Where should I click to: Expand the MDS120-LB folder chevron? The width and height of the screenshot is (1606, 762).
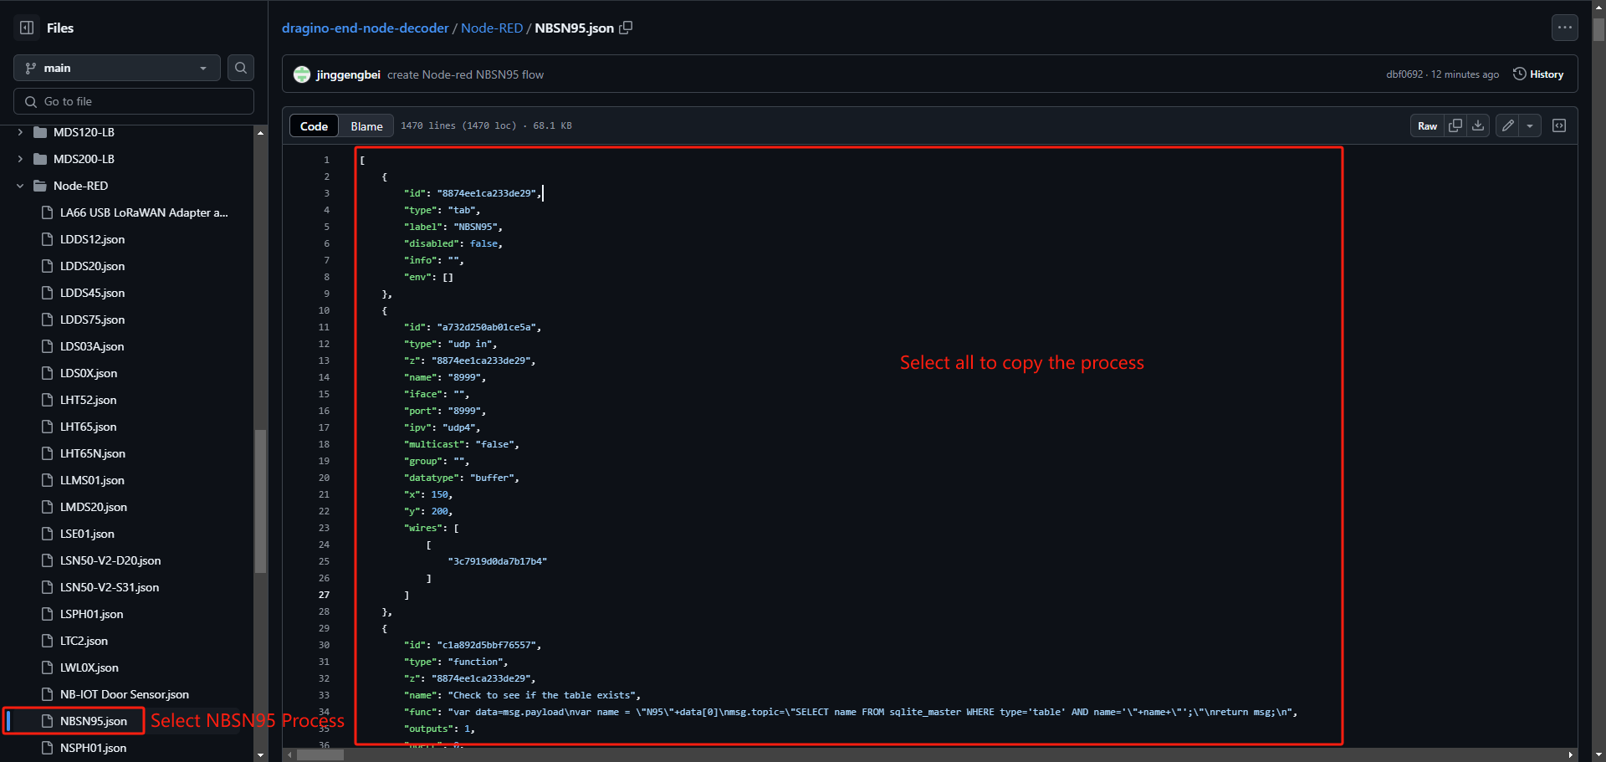pos(20,132)
